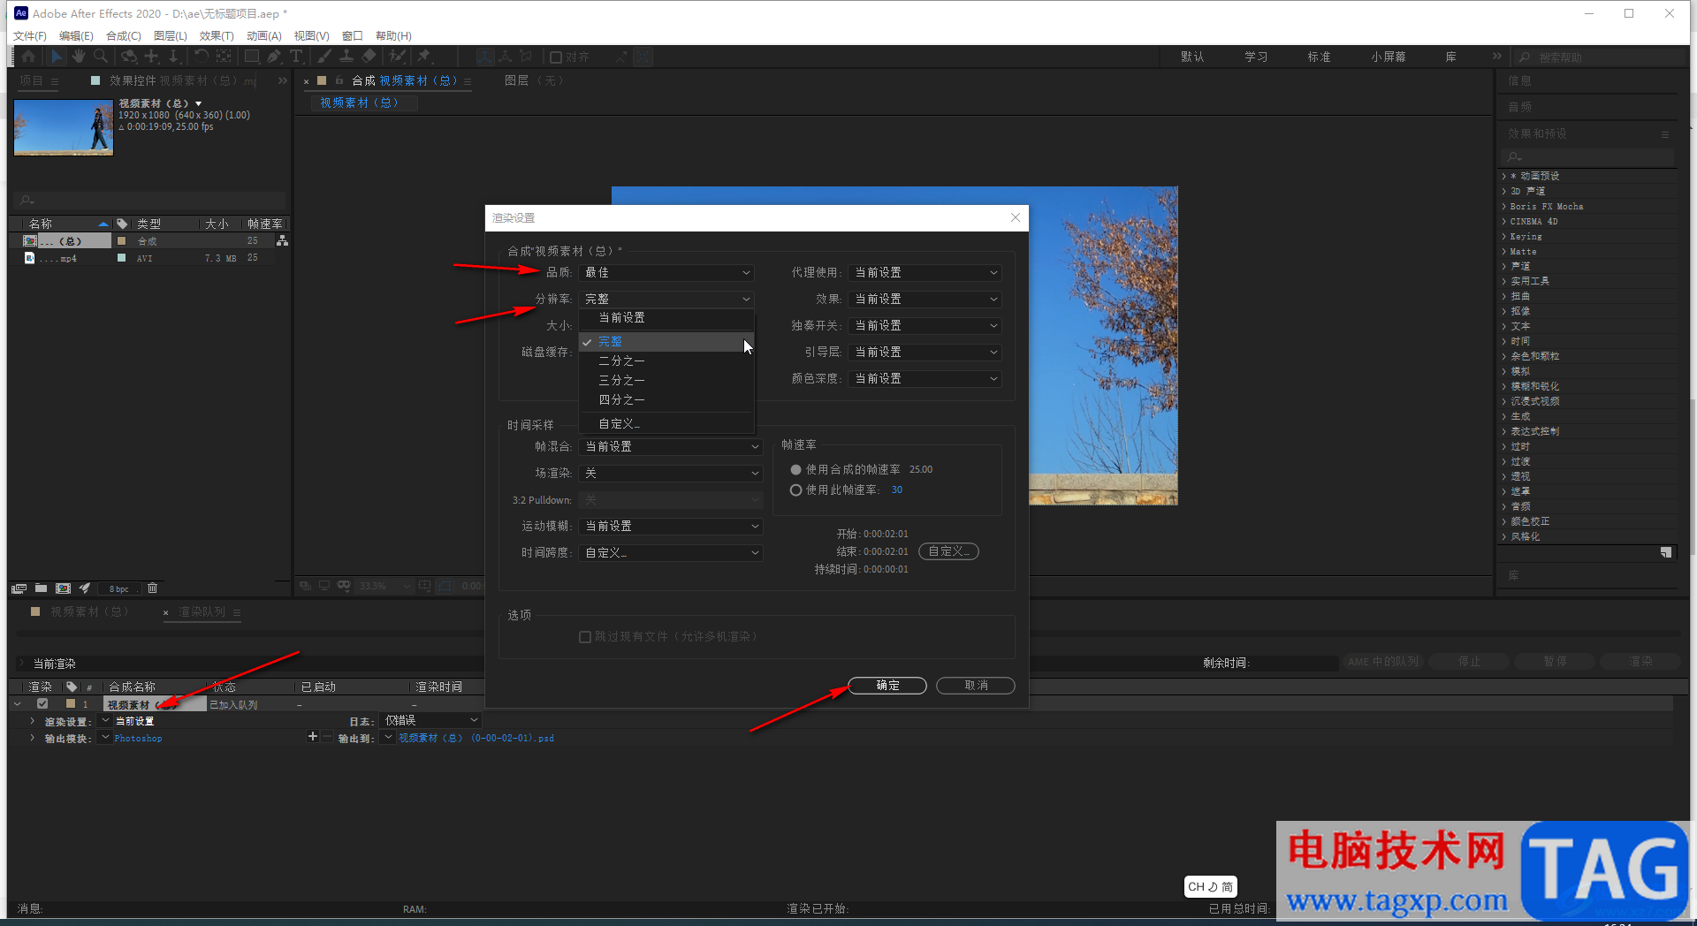Select the Pen tool

pyautogui.click(x=274, y=57)
